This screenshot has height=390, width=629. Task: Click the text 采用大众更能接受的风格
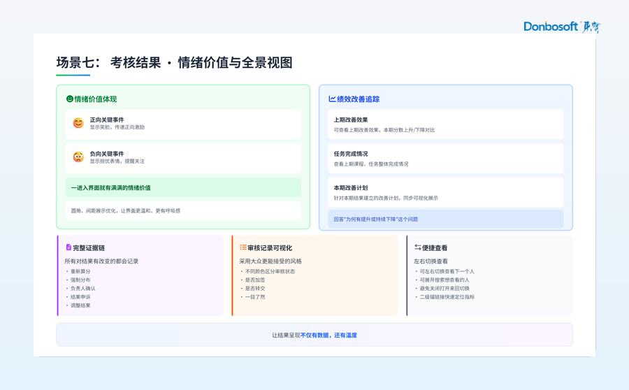[x=270, y=261]
